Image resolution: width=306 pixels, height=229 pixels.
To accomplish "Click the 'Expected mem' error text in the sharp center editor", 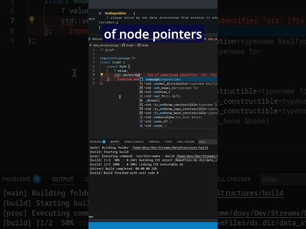I will coord(128,79).
